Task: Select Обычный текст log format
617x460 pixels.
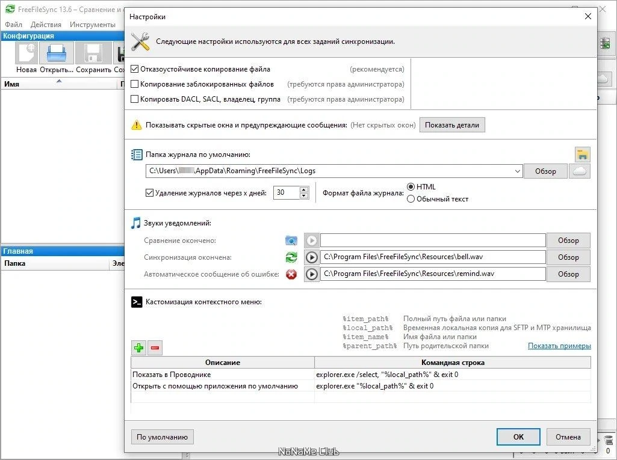Action: pos(411,199)
